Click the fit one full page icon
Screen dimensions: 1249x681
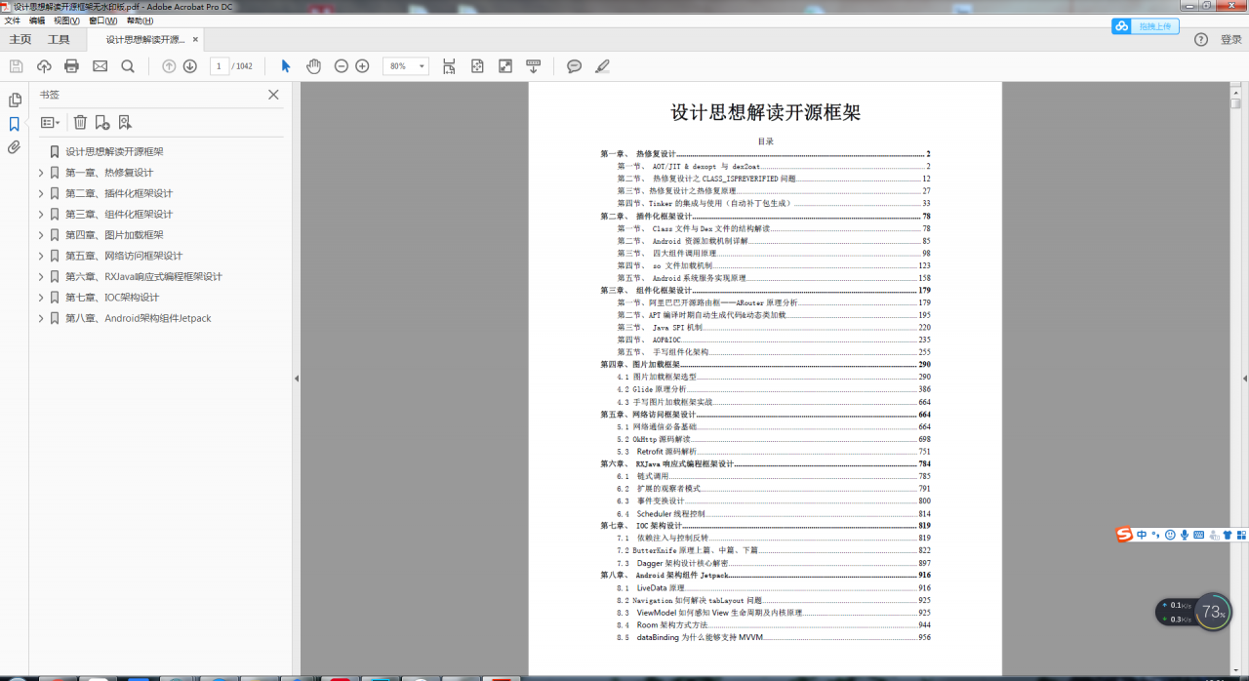click(x=477, y=66)
